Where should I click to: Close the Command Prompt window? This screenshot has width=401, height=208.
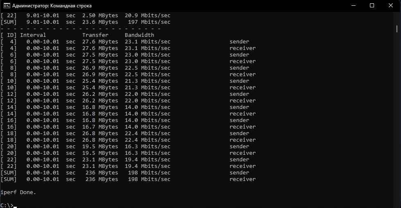click(391, 6)
